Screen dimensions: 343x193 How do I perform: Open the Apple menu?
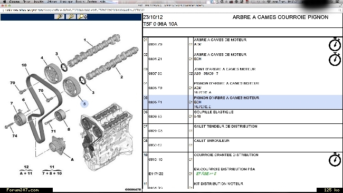[x=4, y=2]
